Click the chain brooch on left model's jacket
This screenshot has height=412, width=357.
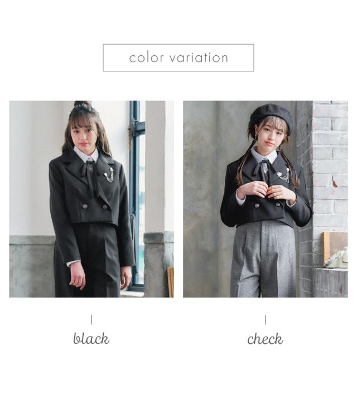click(109, 175)
